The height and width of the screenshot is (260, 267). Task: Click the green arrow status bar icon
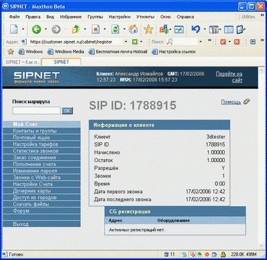(200, 255)
